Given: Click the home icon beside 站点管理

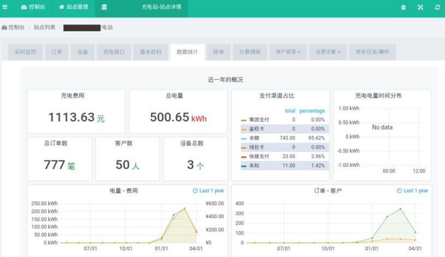Looking at the screenshot, I should (x=62, y=7).
